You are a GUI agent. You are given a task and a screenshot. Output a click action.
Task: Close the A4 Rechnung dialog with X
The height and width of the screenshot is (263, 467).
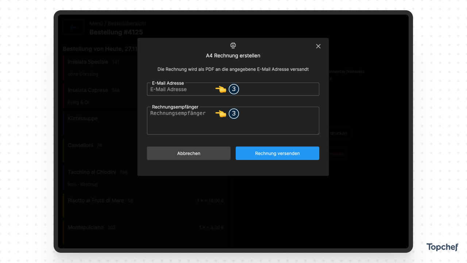point(318,46)
